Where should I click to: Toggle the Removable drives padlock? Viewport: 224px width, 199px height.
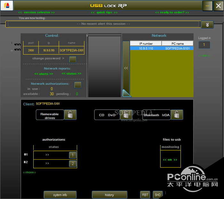click(x=70, y=115)
